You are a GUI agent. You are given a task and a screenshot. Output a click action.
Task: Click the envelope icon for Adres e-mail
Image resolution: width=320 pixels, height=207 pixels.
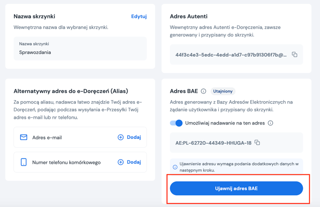click(24, 137)
